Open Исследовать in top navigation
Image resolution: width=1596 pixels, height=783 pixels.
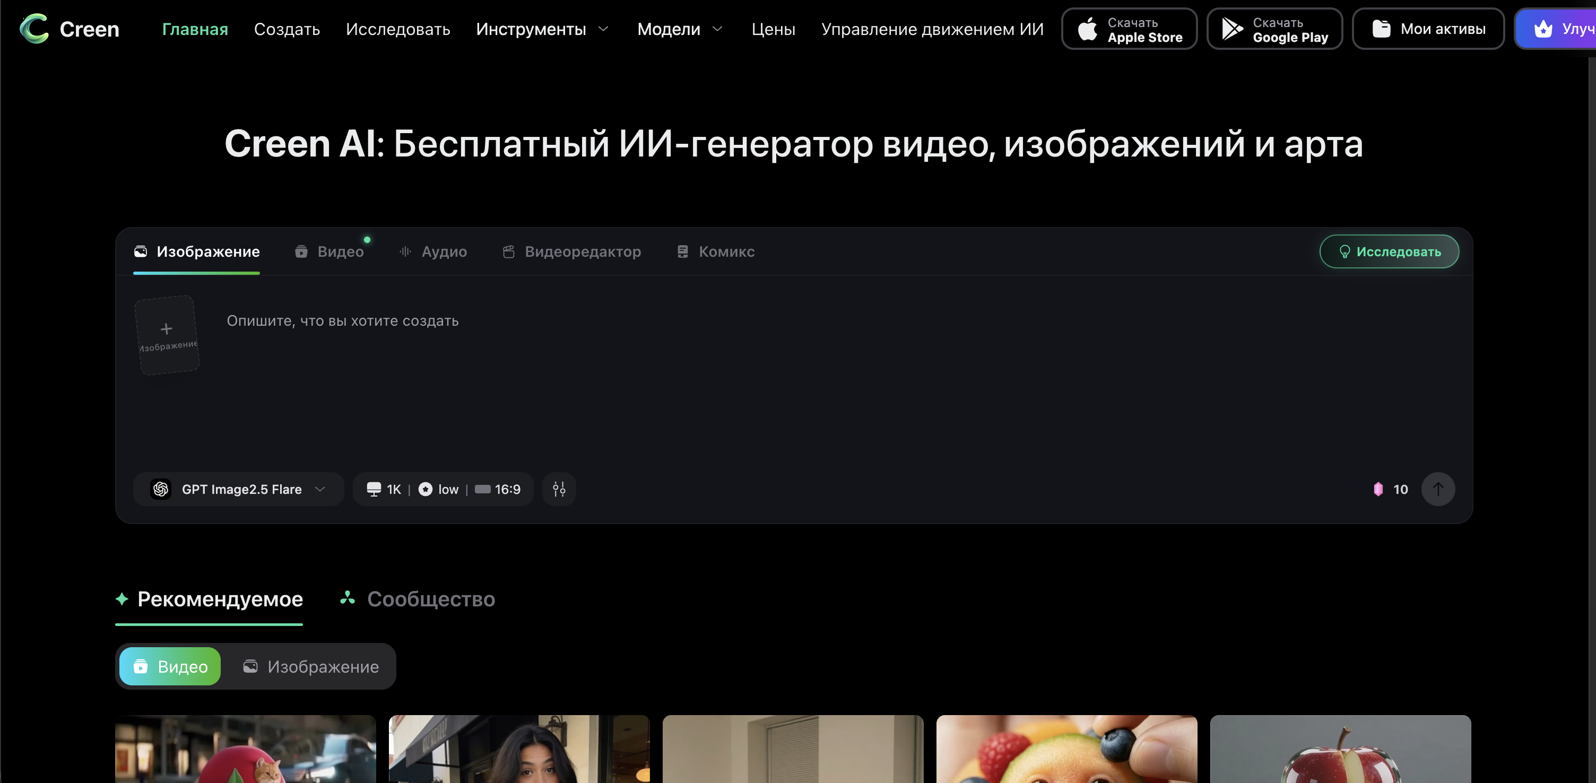point(398,29)
